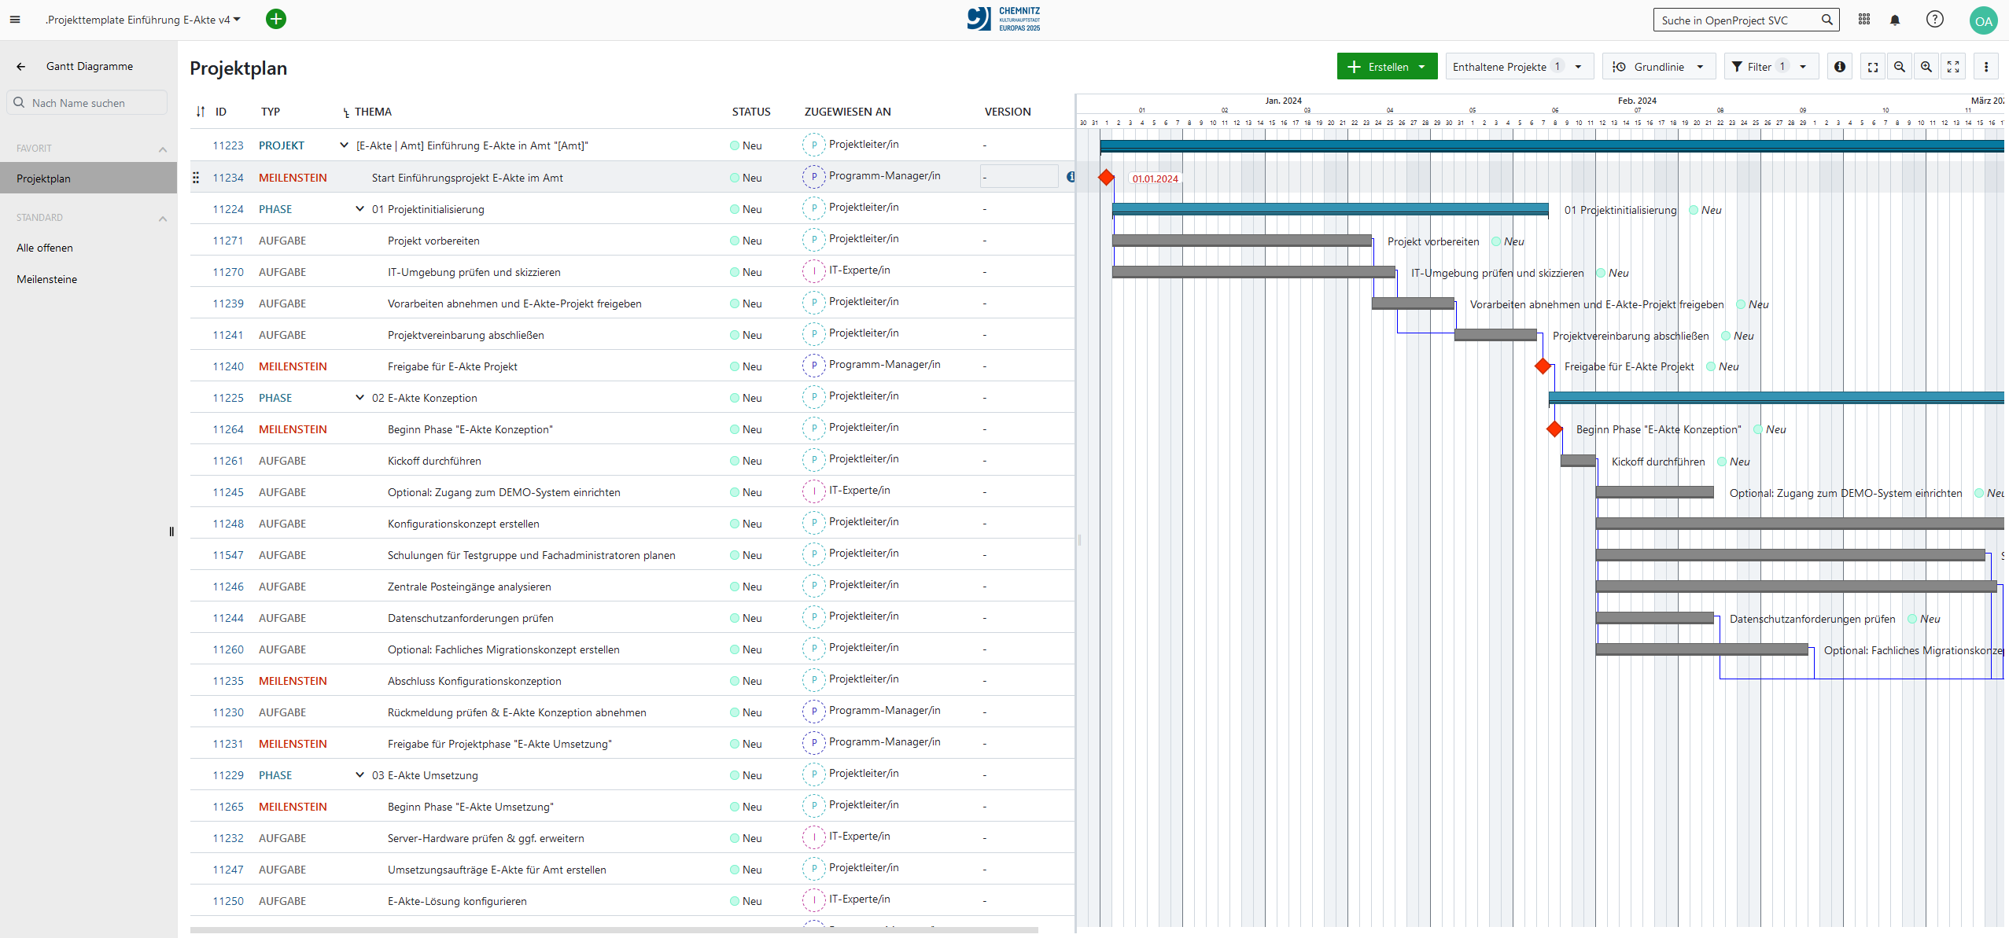Image resolution: width=2009 pixels, height=938 pixels.
Task: Collapse the FAVORIT sidebar section
Action: pos(163,149)
